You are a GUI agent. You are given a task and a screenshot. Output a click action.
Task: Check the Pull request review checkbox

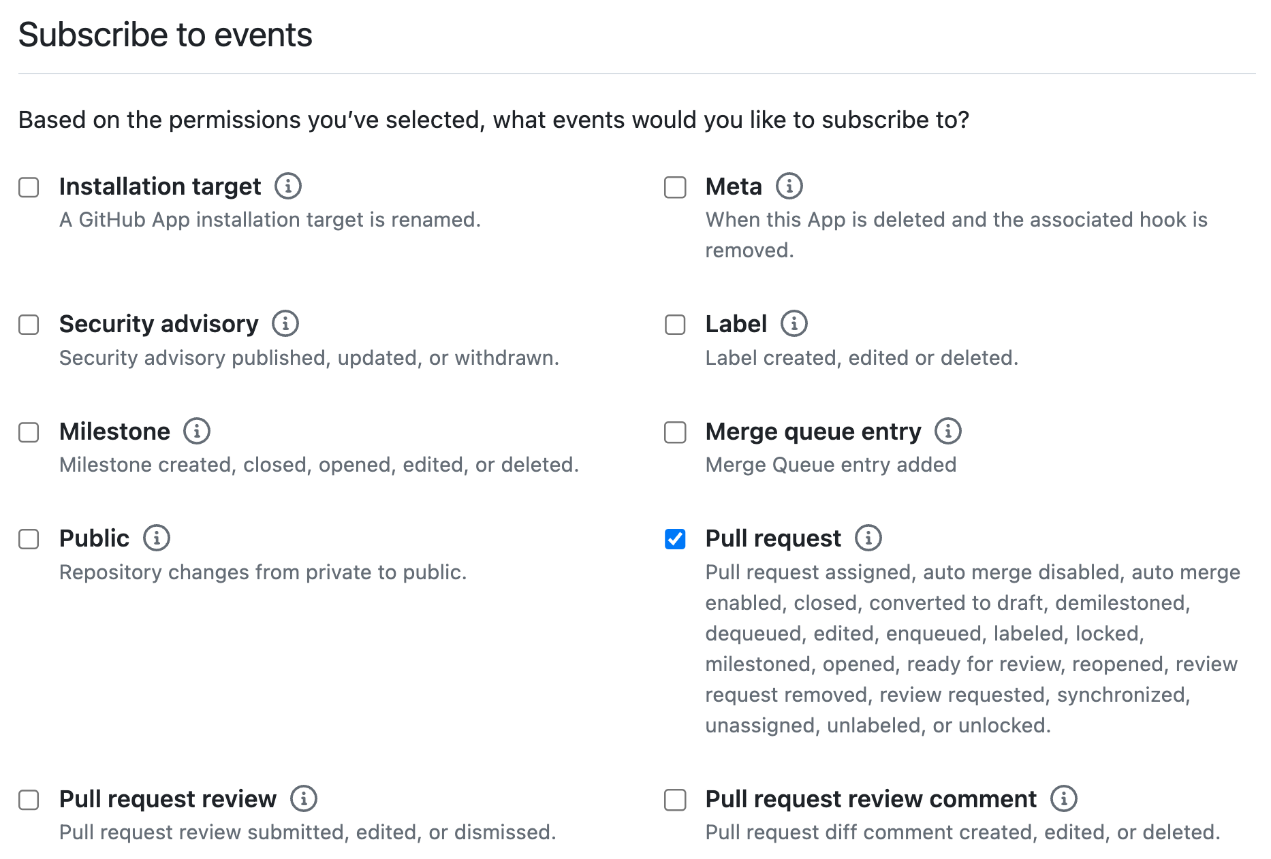29,800
